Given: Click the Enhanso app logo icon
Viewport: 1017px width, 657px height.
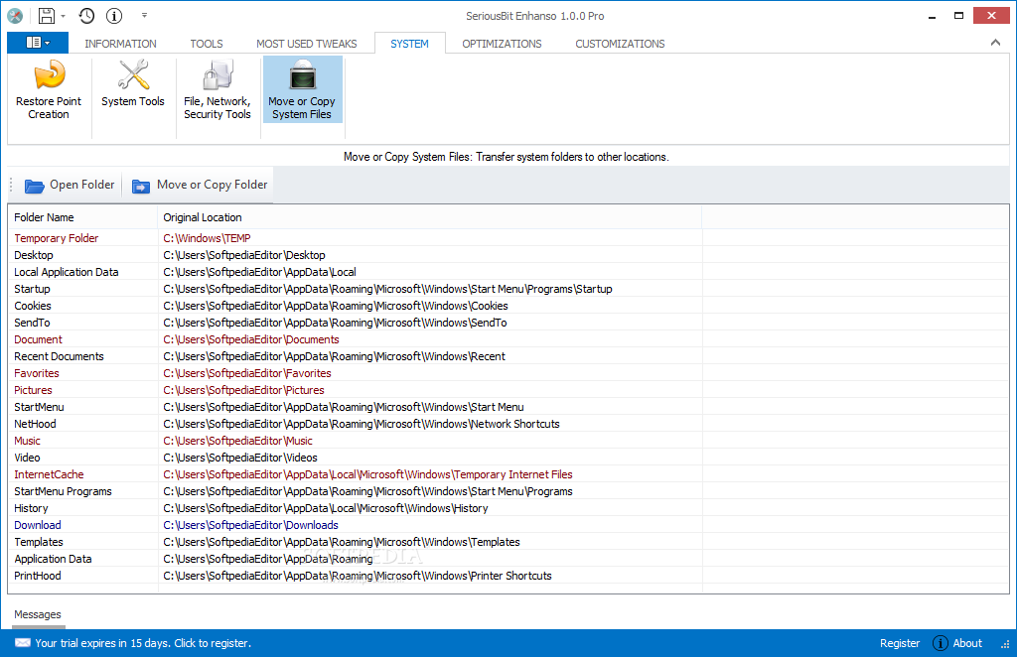Looking at the screenshot, I should pyautogui.click(x=15, y=16).
